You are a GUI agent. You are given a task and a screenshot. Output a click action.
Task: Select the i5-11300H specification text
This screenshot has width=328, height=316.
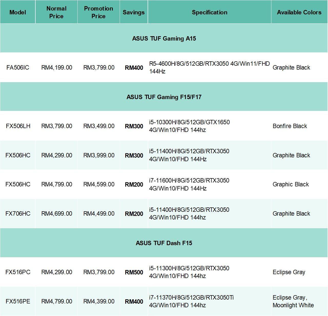189,272
